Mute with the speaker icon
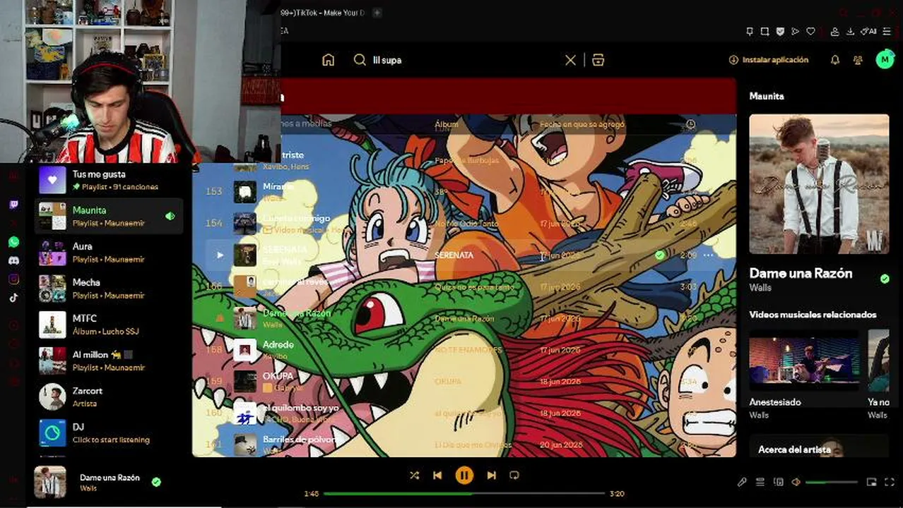 [796, 483]
